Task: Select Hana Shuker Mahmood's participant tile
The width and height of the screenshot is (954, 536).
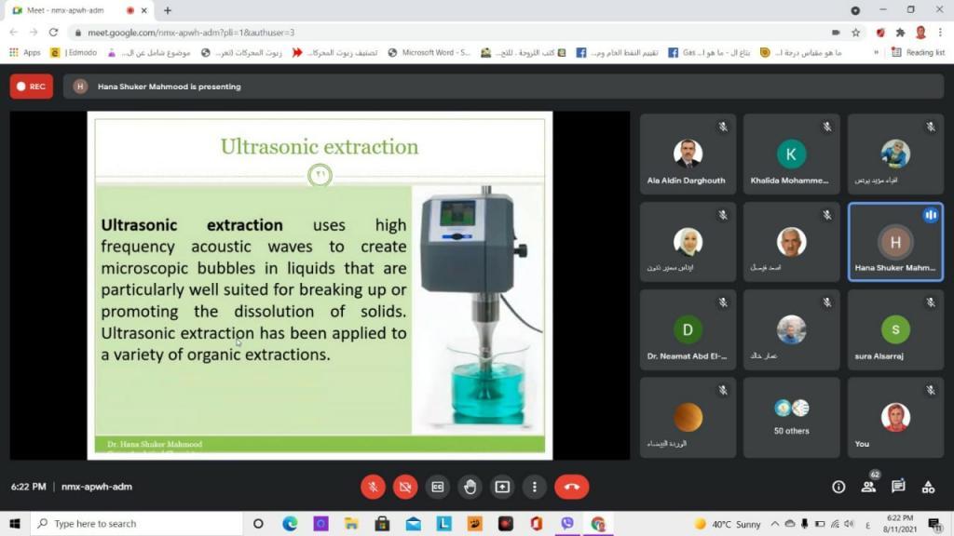Action: coord(895,241)
